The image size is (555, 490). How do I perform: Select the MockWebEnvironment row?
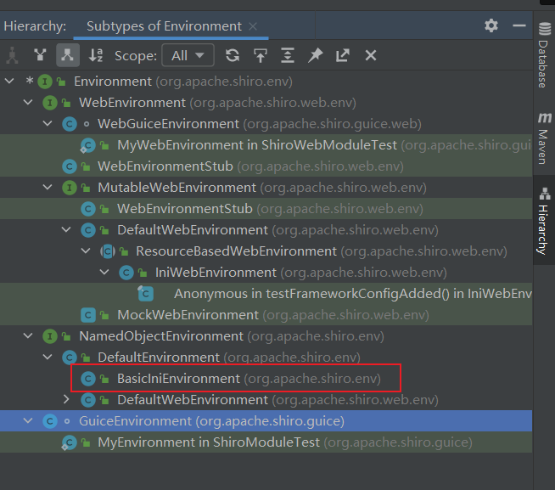tap(266, 315)
